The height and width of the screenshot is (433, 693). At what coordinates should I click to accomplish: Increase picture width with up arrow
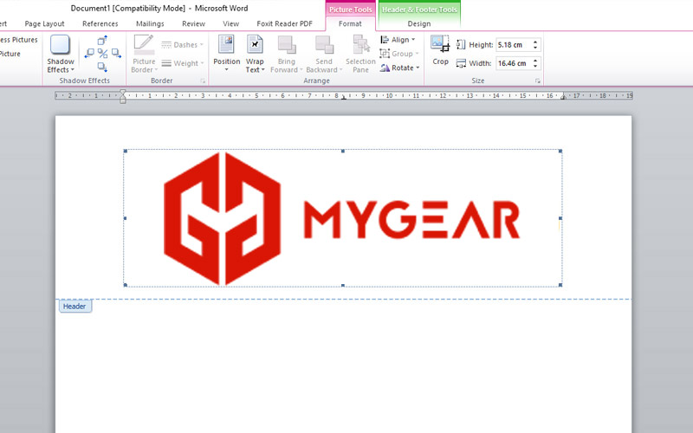[535, 60]
